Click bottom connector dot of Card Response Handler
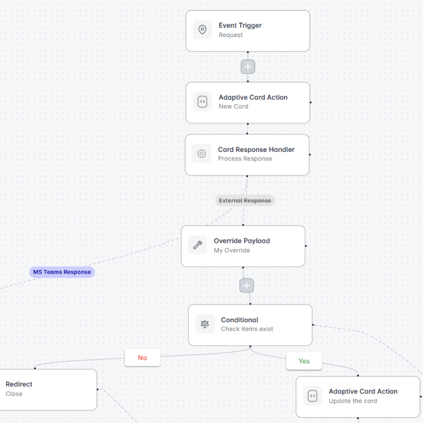Image resolution: width=423 pixels, height=423 pixels. click(247, 176)
